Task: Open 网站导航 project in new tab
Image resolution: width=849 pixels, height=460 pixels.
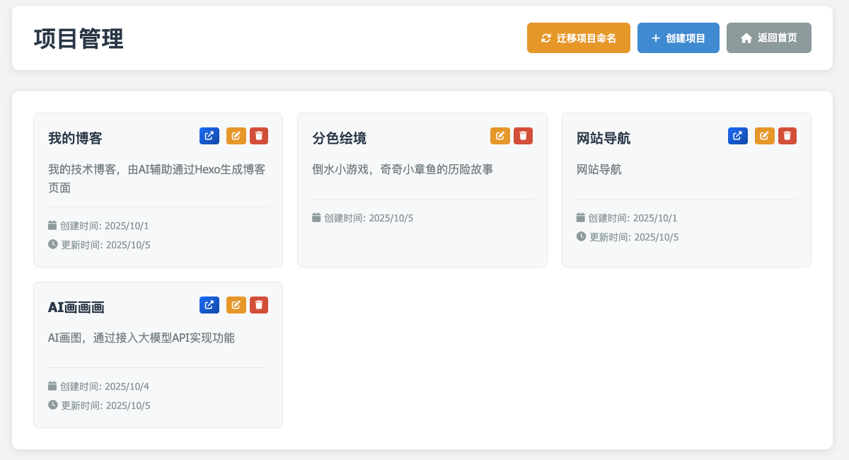Action: pos(738,135)
